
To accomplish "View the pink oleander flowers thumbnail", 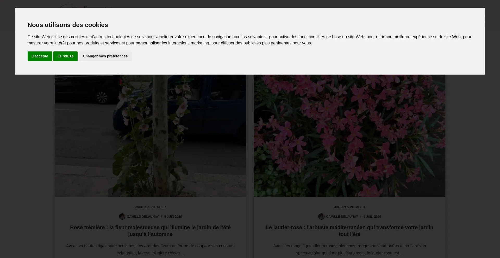I will click(x=349, y=136).
